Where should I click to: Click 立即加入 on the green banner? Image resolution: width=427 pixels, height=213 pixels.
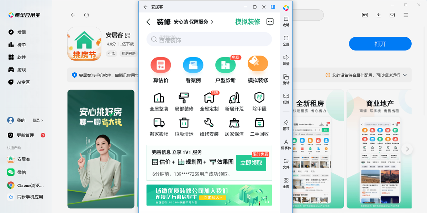[212, 197]
